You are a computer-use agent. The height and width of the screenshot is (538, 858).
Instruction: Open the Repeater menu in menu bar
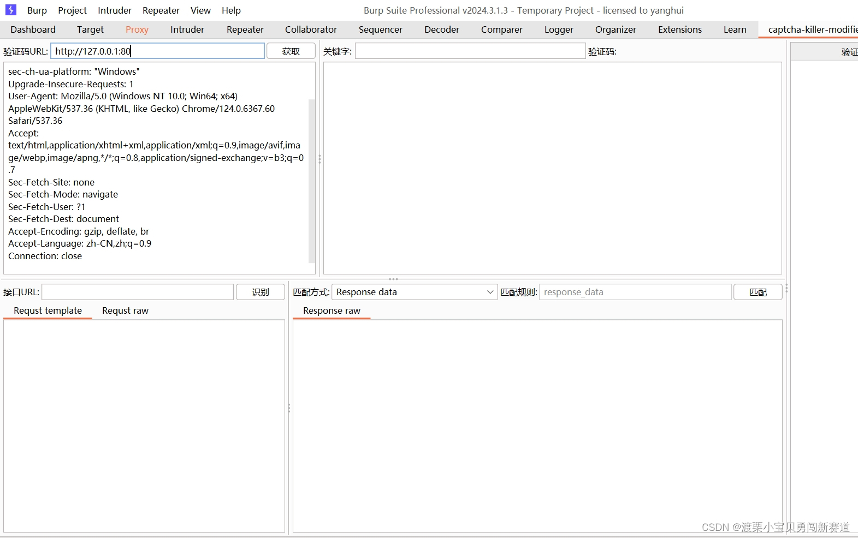click(161, 10)
